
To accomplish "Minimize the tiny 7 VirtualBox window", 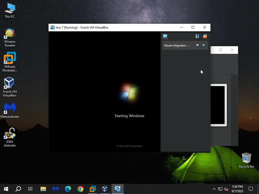I will click(182, 27).
